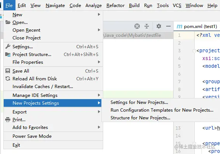Click the <url> tag on line 13
This screenshot has height=154, width=220.
click(x=210, y=128)
